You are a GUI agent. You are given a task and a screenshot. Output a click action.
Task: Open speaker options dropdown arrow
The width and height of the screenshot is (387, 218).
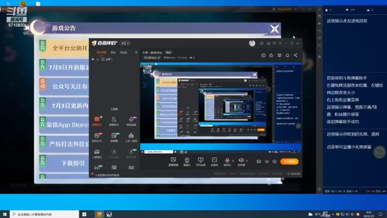click(247, 160)
